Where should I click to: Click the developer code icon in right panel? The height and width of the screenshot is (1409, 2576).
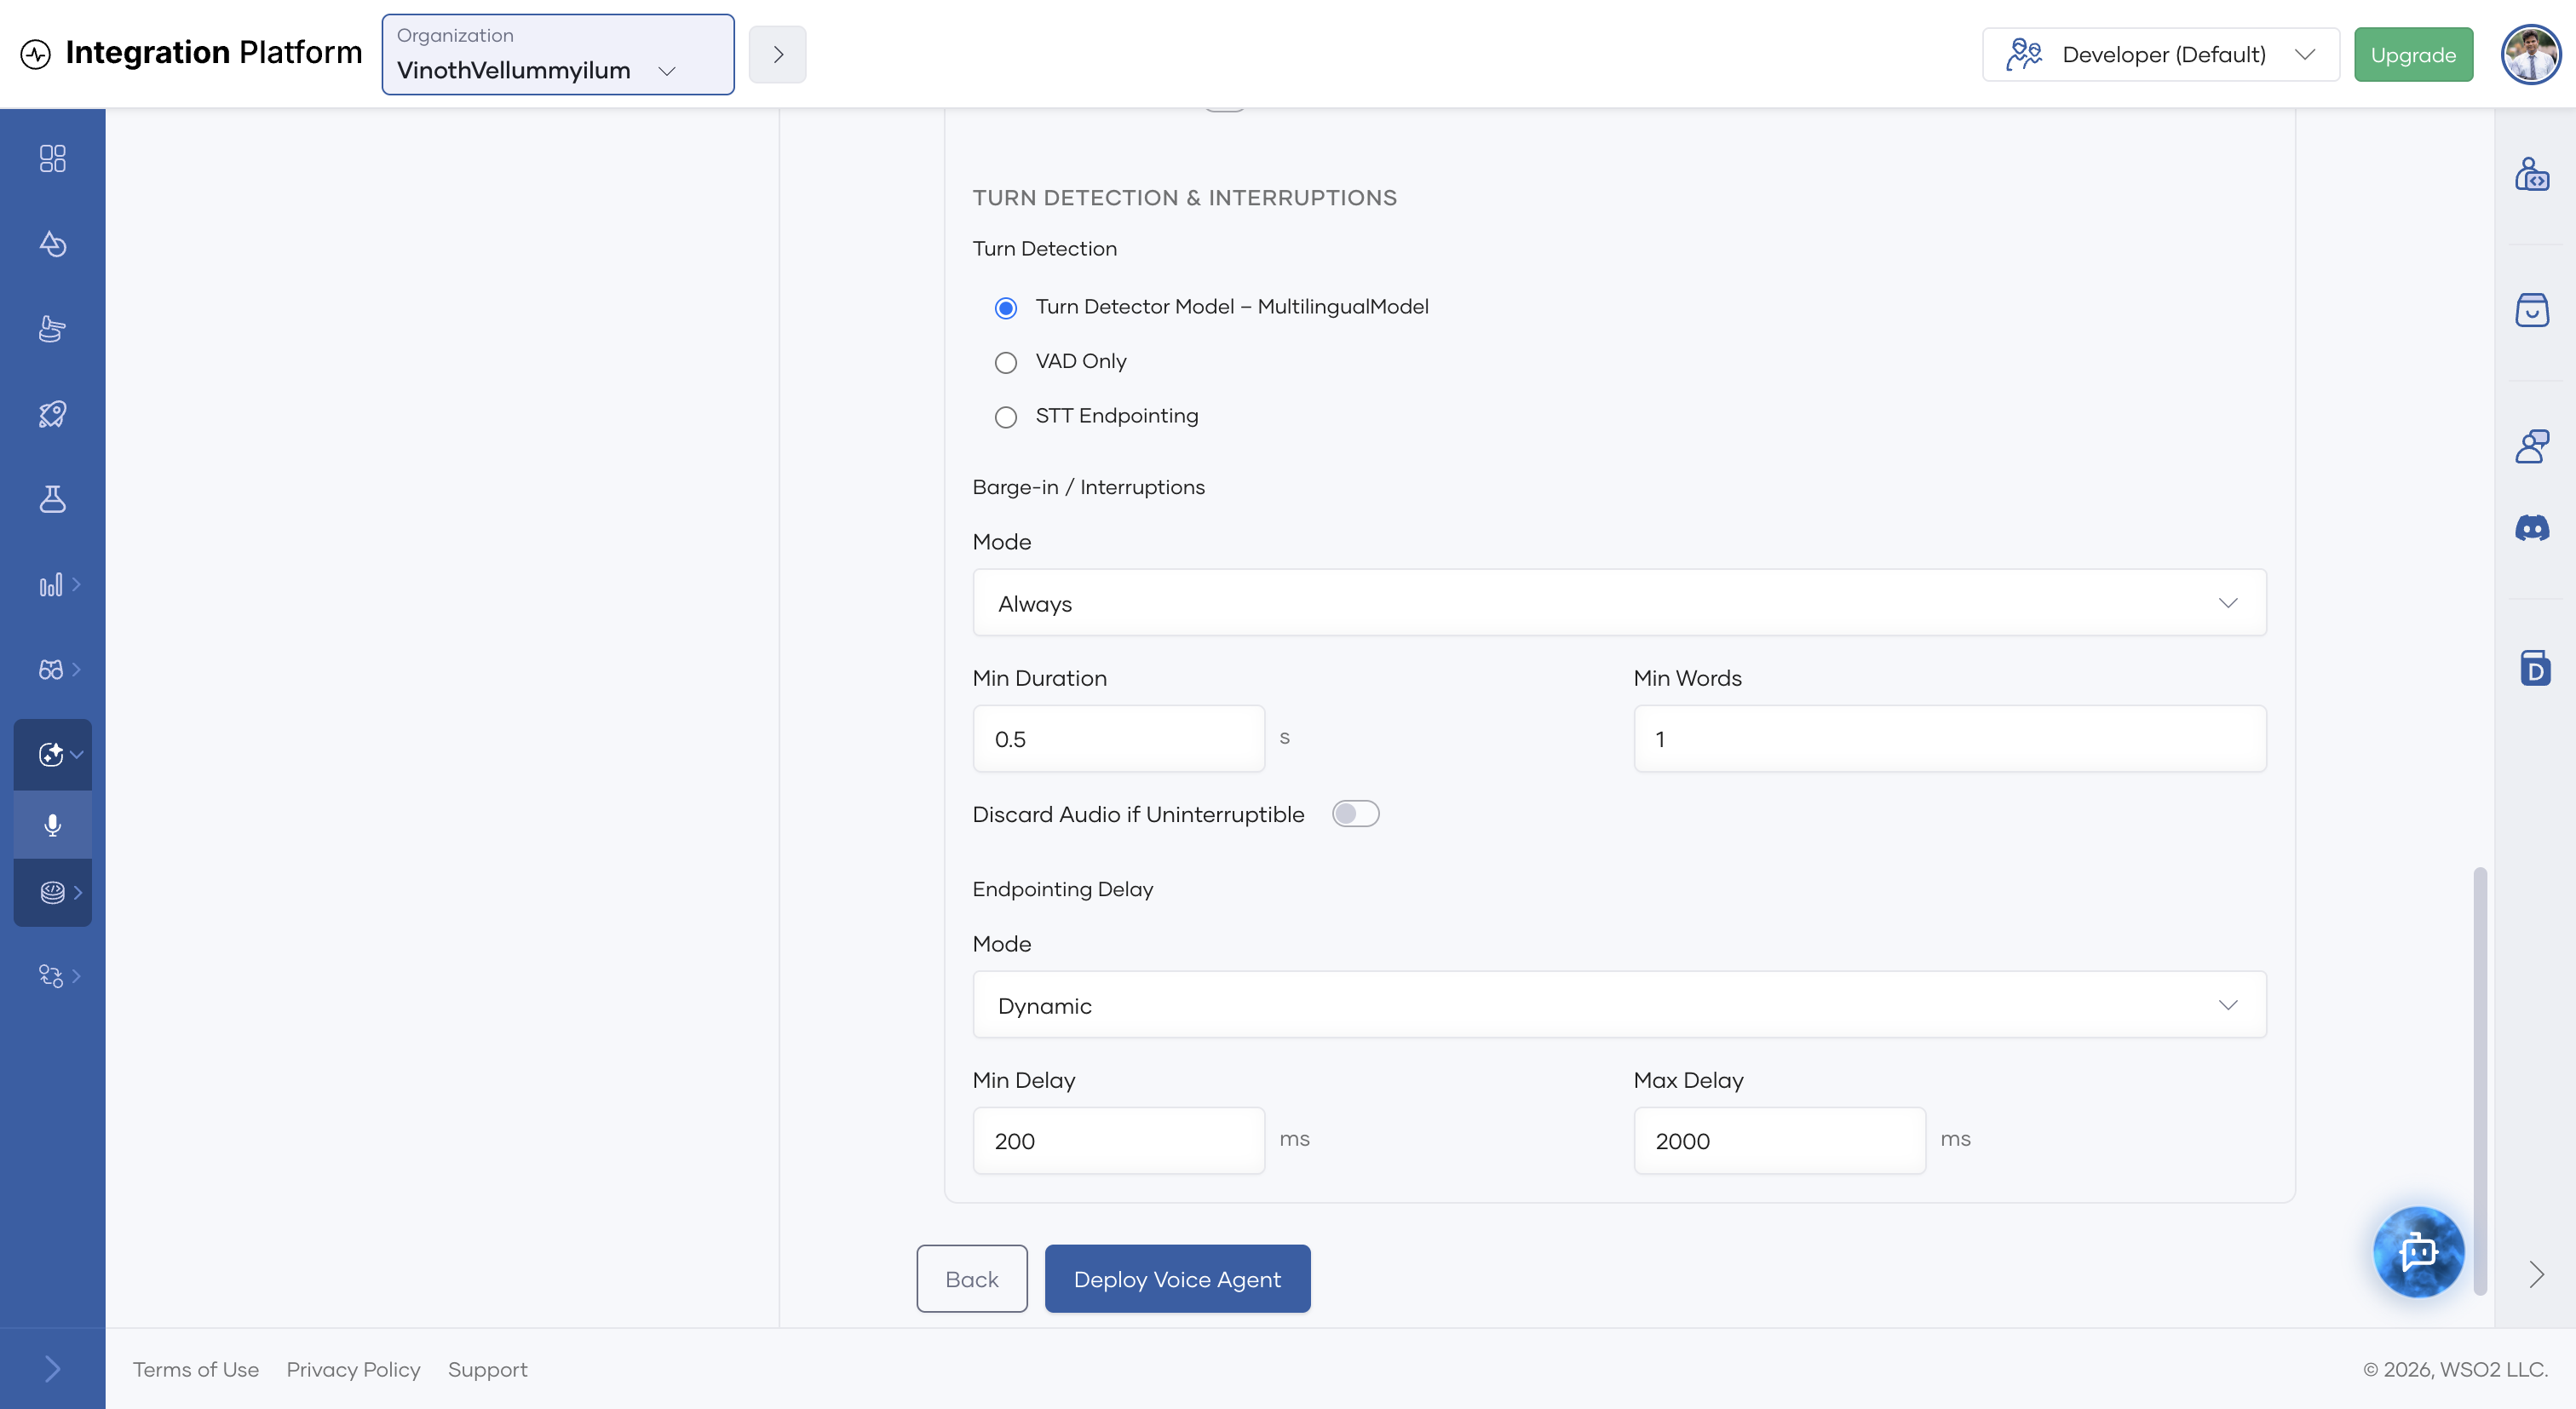click(x=2532, y=174)
